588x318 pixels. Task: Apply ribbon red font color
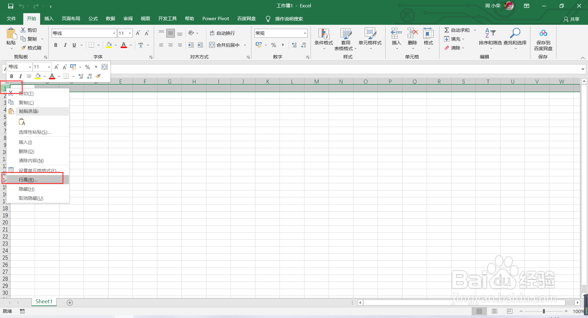(124, 45)
